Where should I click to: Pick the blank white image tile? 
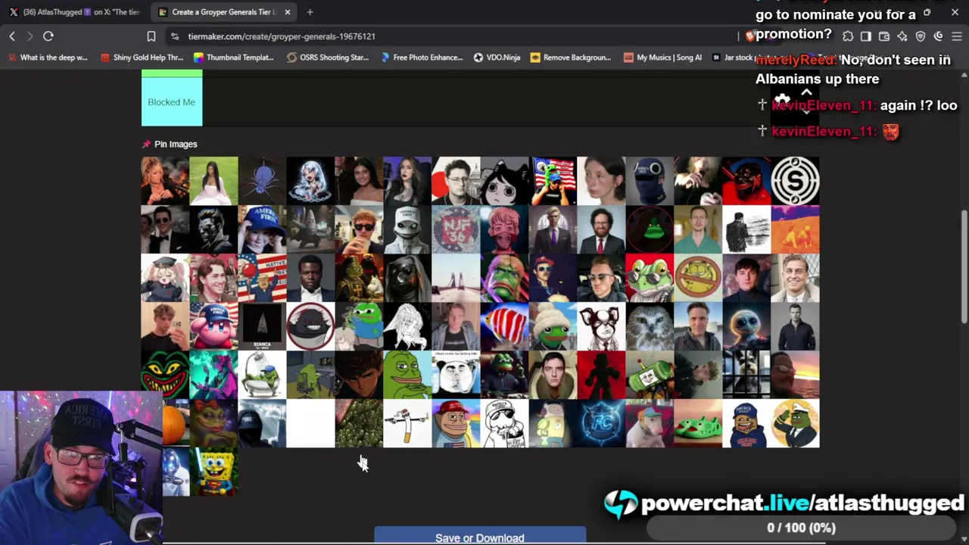pyautogui.click(x=310, y=423)
